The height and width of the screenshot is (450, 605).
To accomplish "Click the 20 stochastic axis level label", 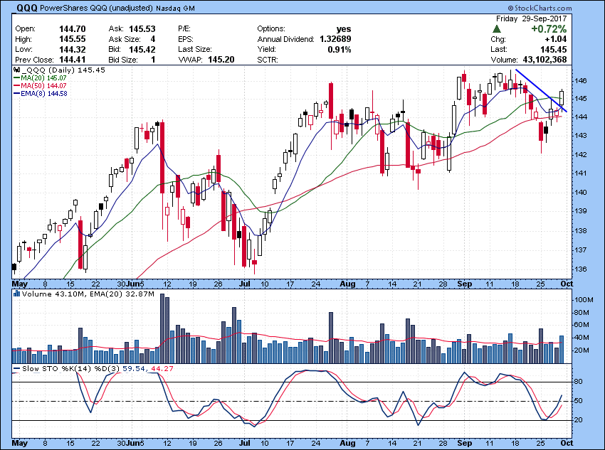I will pyautogui.click(x=579, y=420).
